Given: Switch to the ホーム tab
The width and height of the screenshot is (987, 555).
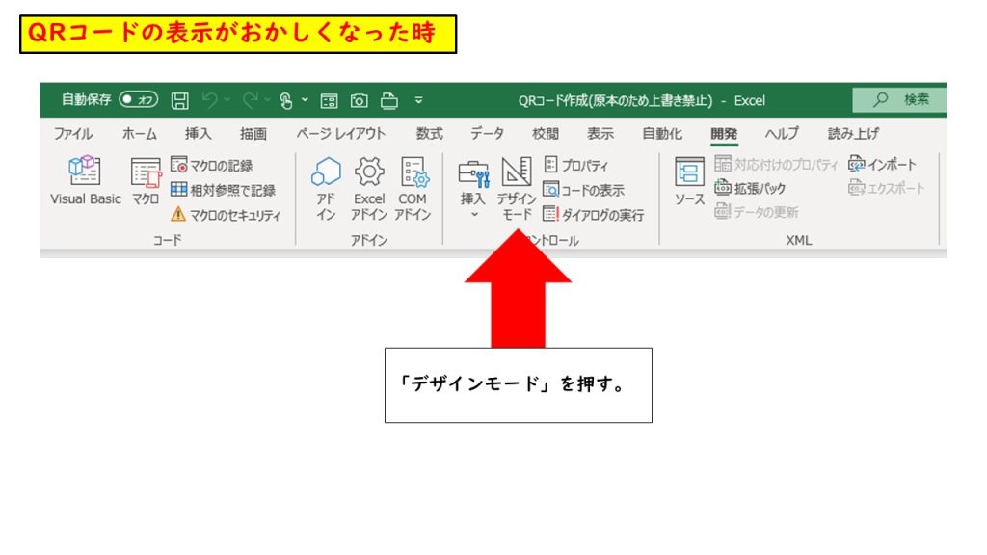Looking at the screenshot, I should tap(140, 134).
